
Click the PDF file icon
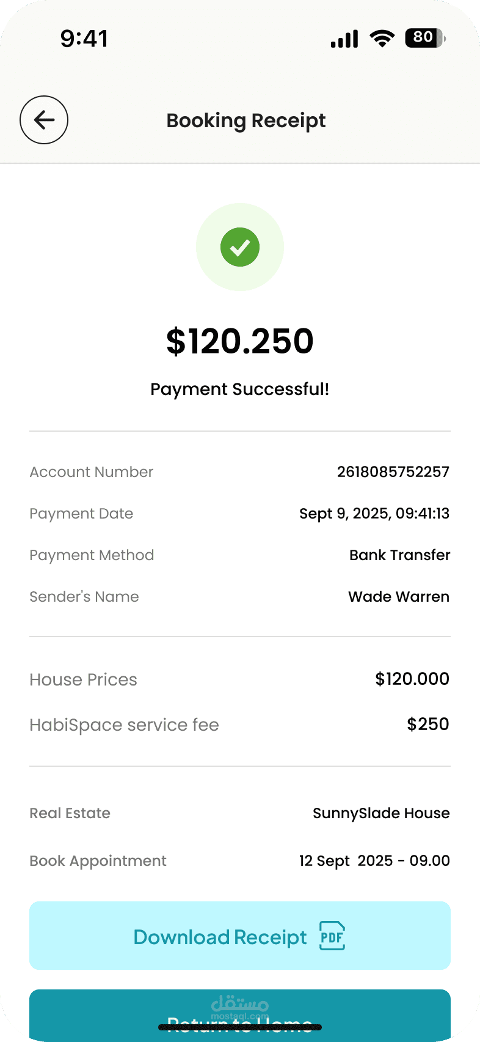pos(332,936)
